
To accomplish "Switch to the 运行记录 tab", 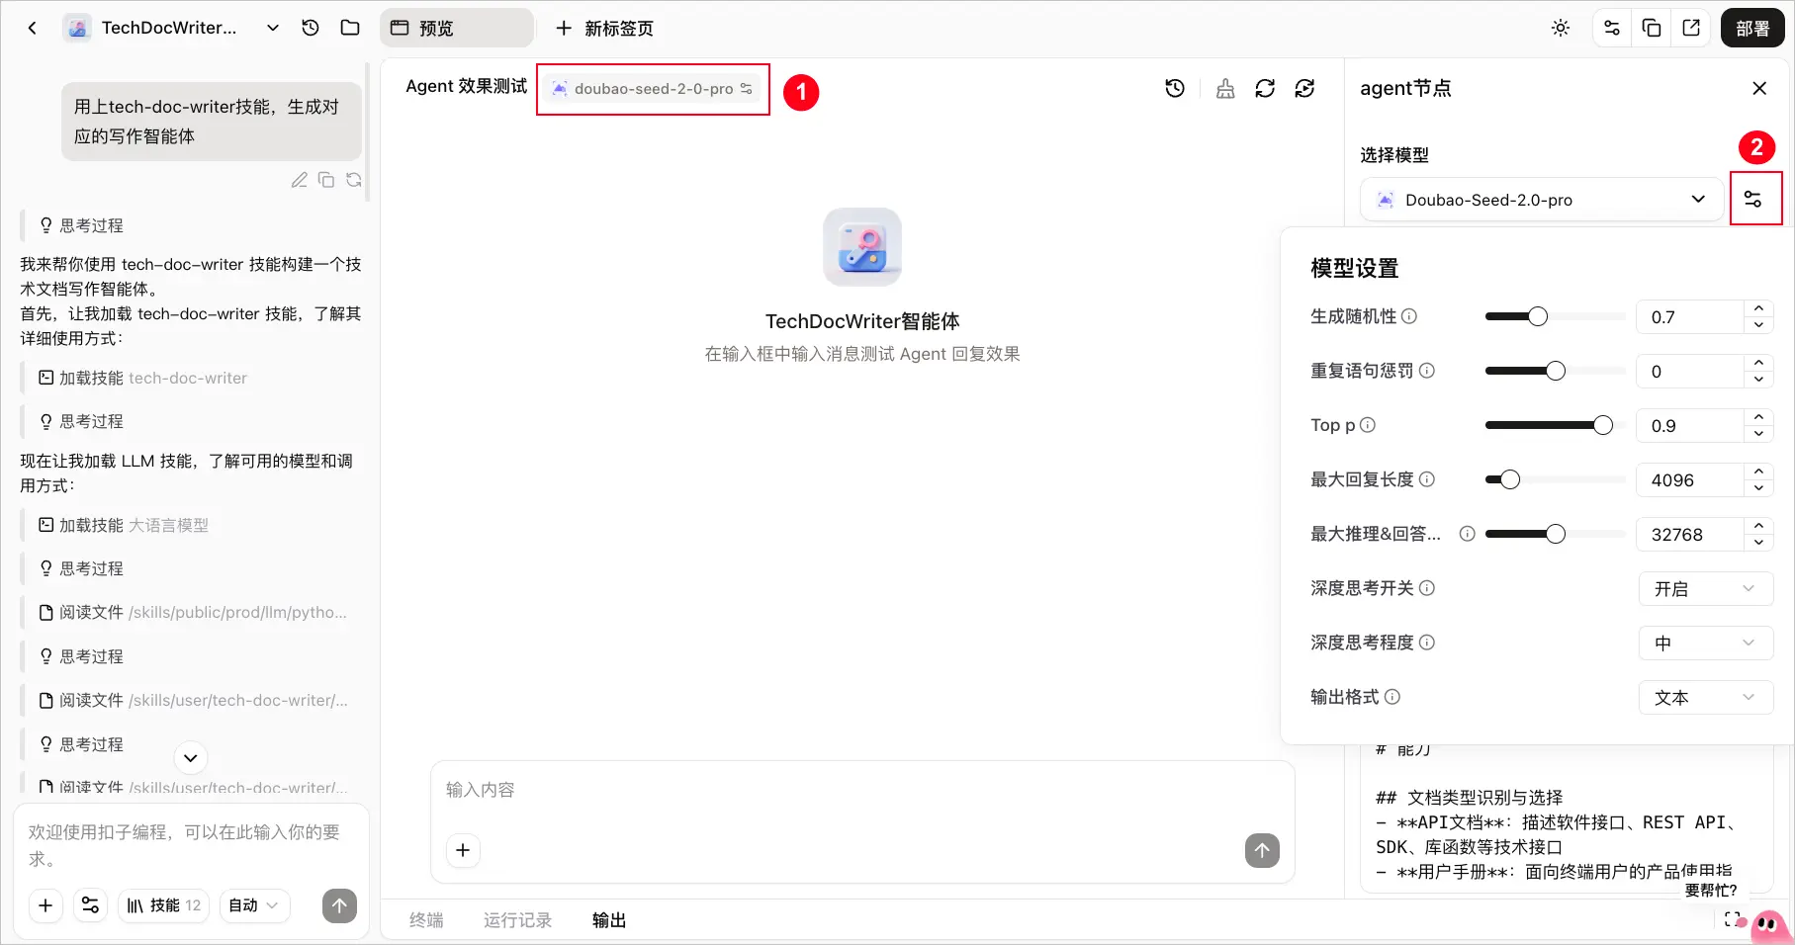I will click(x=517, y=920).
